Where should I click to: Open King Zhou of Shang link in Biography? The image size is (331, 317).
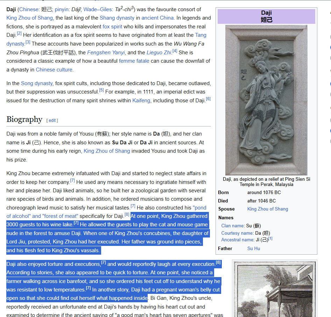click(x=107, y=151)
